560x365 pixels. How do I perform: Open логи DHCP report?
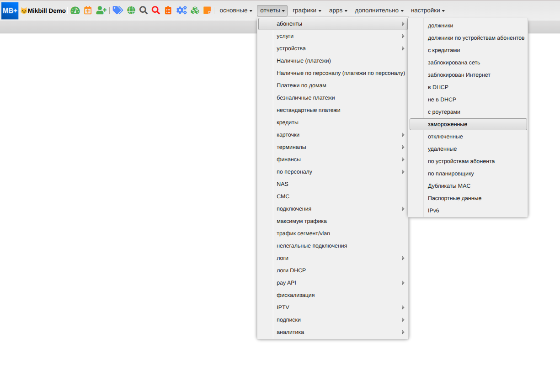(333, 270)
